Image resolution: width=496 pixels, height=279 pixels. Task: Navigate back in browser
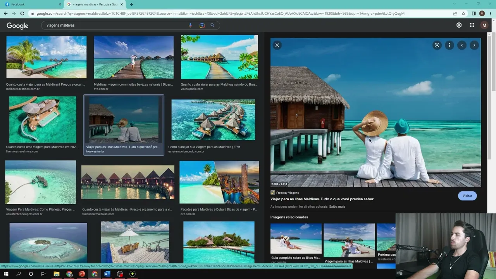pos(5,13)
